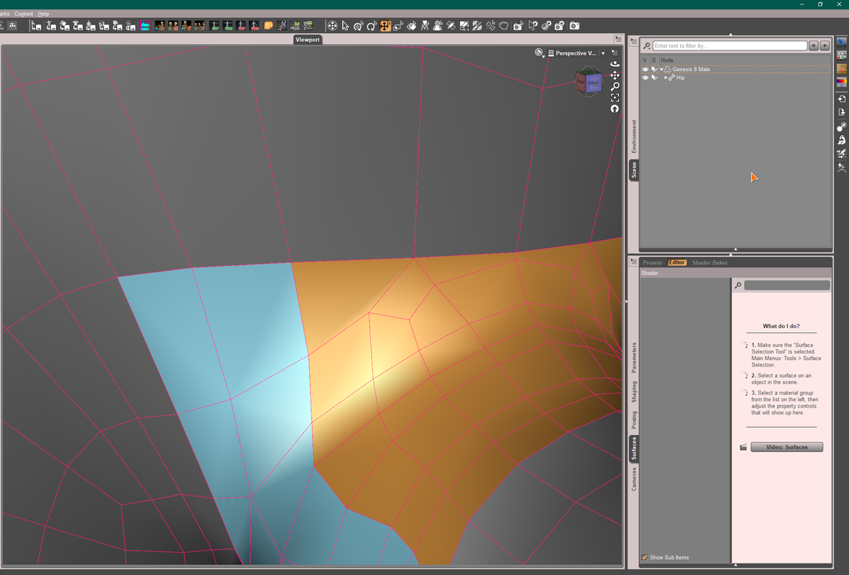Open the pane menu above the viewport corner
This screenshot has height=575, width=849.
[618, 39]
